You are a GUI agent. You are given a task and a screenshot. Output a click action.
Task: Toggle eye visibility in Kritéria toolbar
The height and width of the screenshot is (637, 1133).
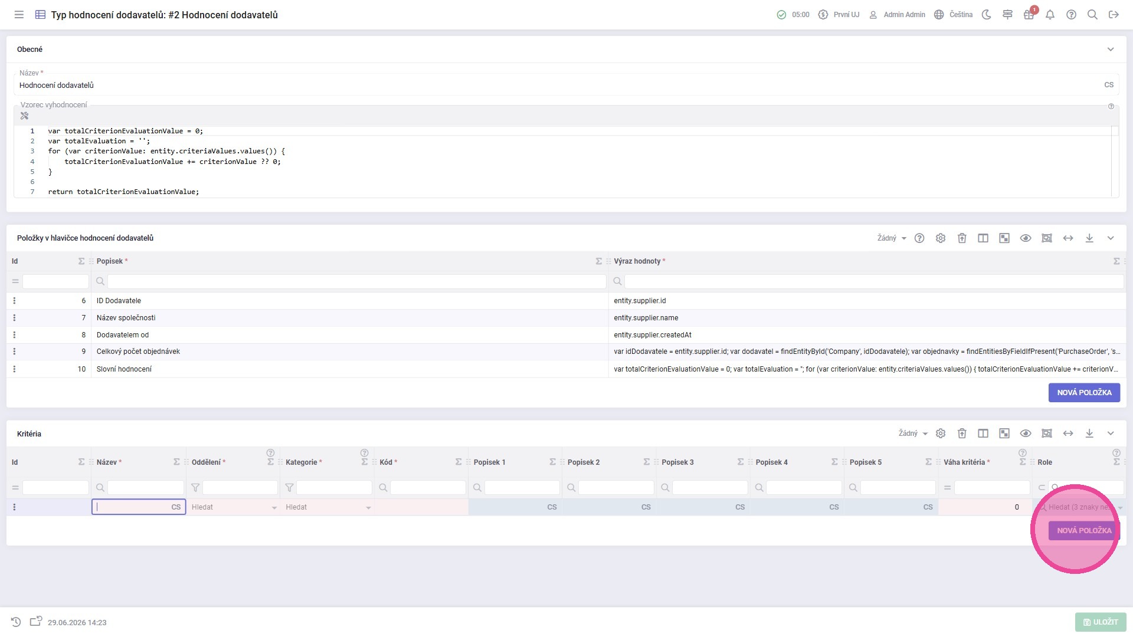pos(1026,434)
